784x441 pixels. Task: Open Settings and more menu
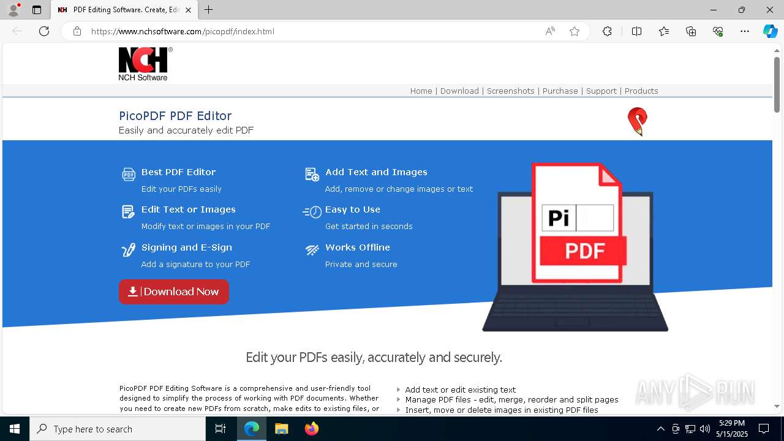coord(745,31)
